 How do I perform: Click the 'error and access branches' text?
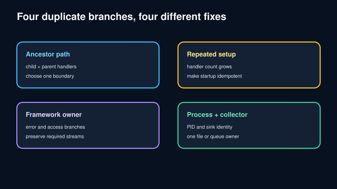[55, 127]
